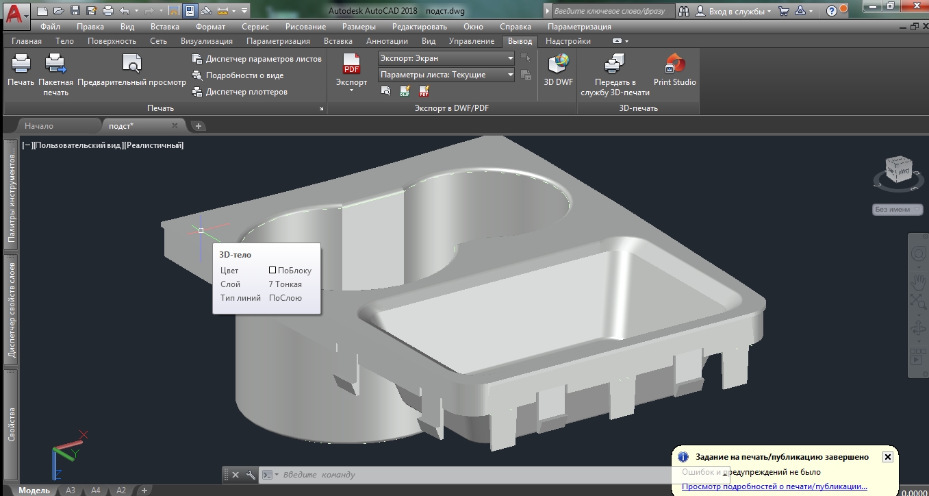
Task: Click the command line input field
Action: [476, 475]
